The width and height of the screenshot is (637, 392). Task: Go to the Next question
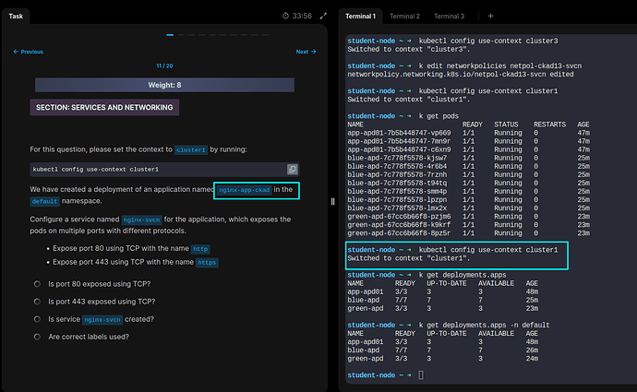[x=301, y=53]
